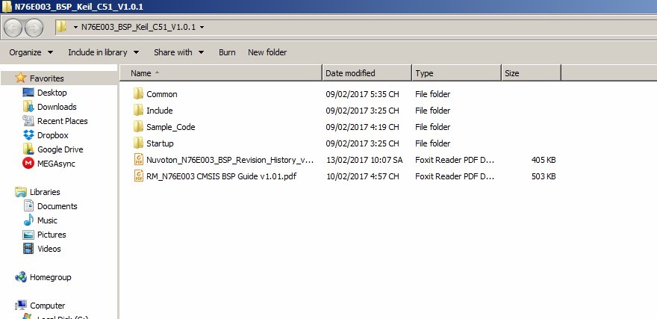Click the Back navigation arrow button
657x319 pixels.
point(13,28)
